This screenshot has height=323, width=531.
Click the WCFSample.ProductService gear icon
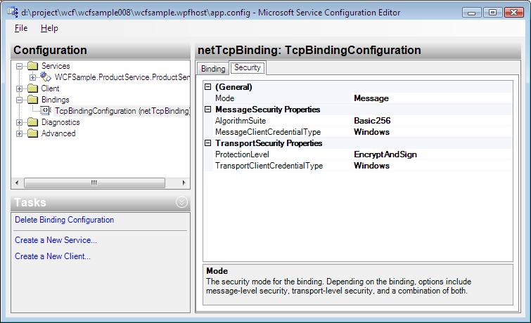46,77
